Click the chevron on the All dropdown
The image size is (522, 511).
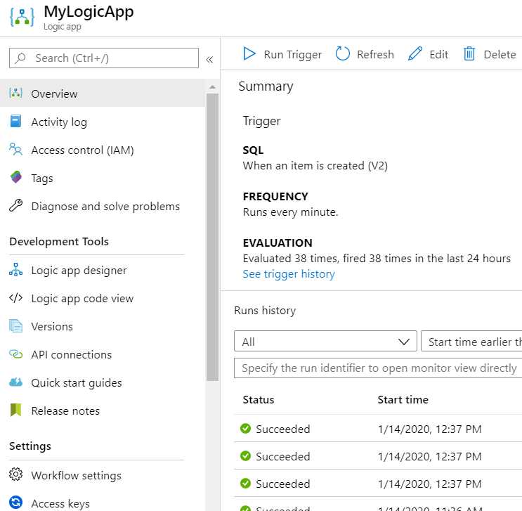click(404, 342)
